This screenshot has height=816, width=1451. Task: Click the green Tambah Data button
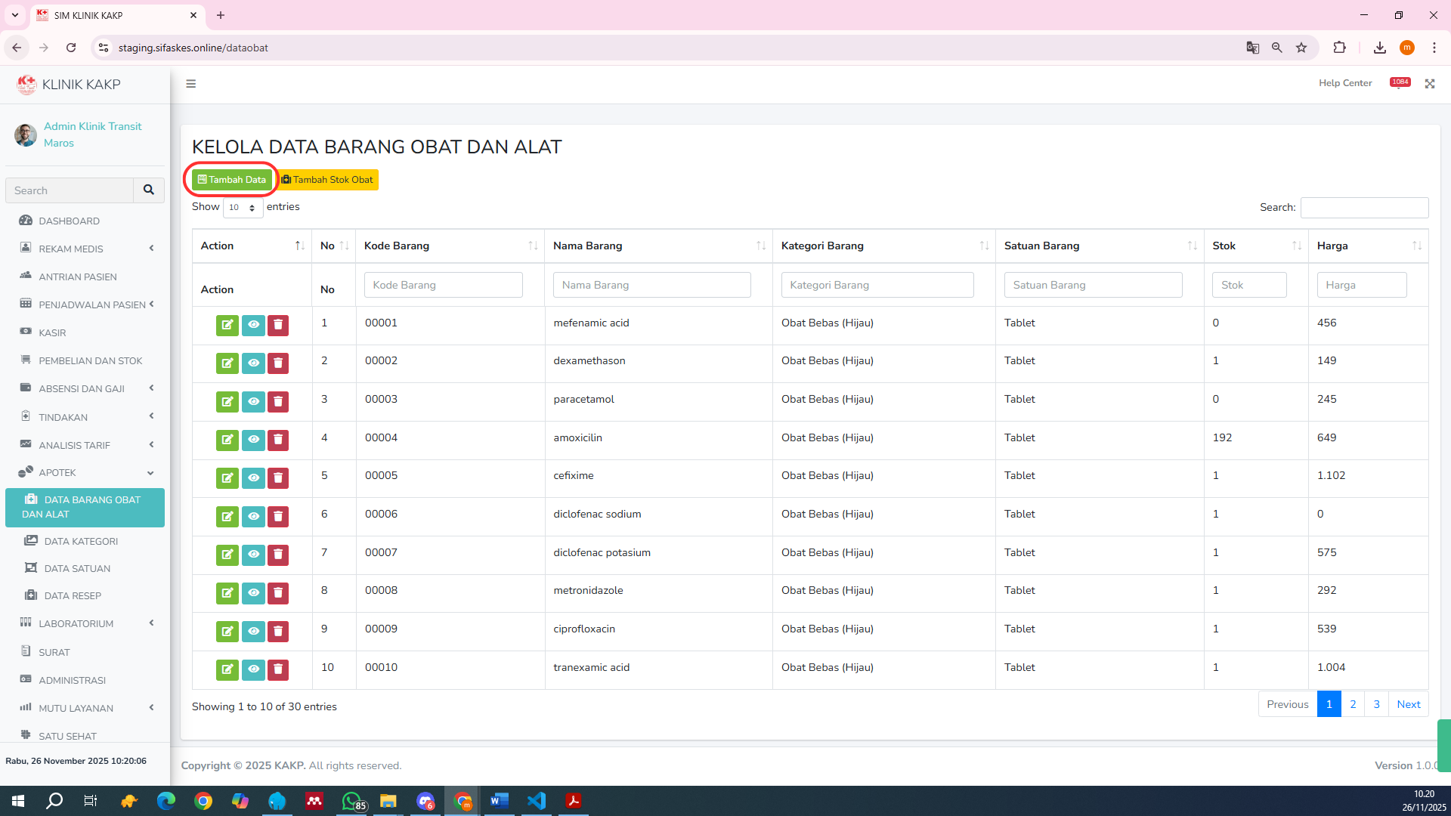(x=232, y=180)
